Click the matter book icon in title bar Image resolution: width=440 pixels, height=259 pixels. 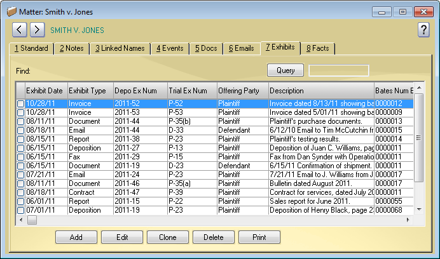(11, 11)
